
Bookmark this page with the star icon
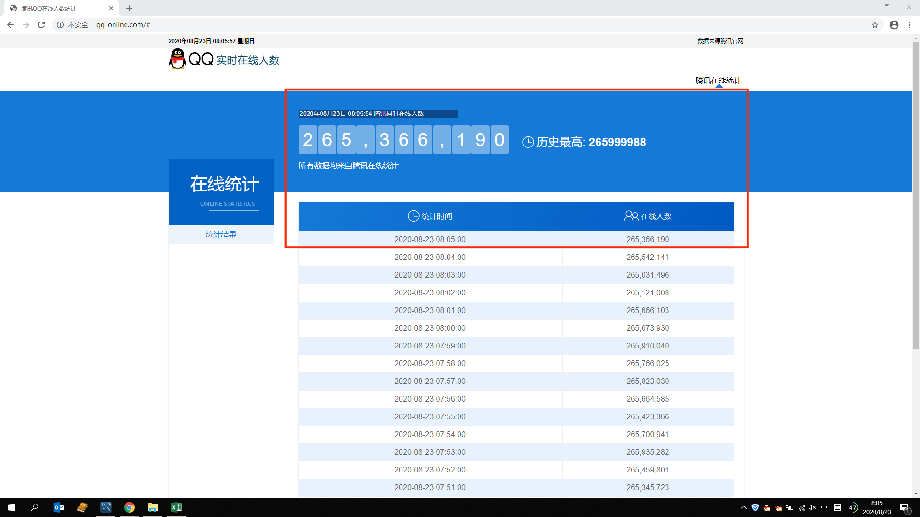[x=875, y=25]
